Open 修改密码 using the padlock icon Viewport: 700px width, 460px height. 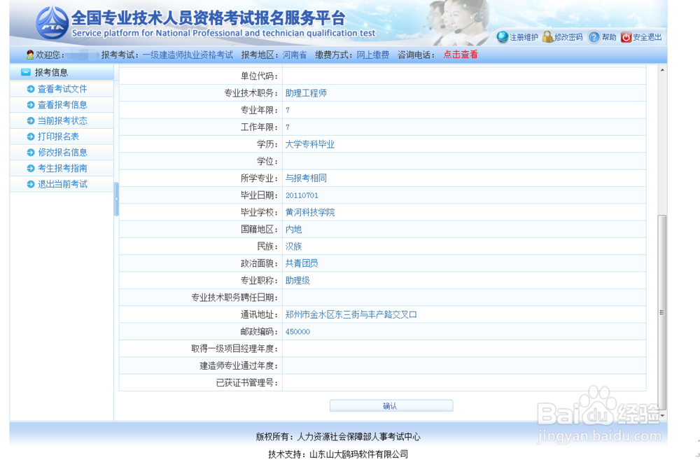coord(547,36)
